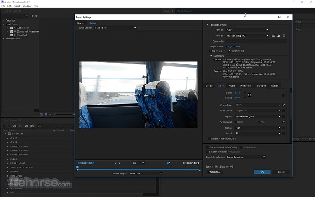Click the Comments input field
The width and height of the screenshot is (315, 197).
coord(256,41)
